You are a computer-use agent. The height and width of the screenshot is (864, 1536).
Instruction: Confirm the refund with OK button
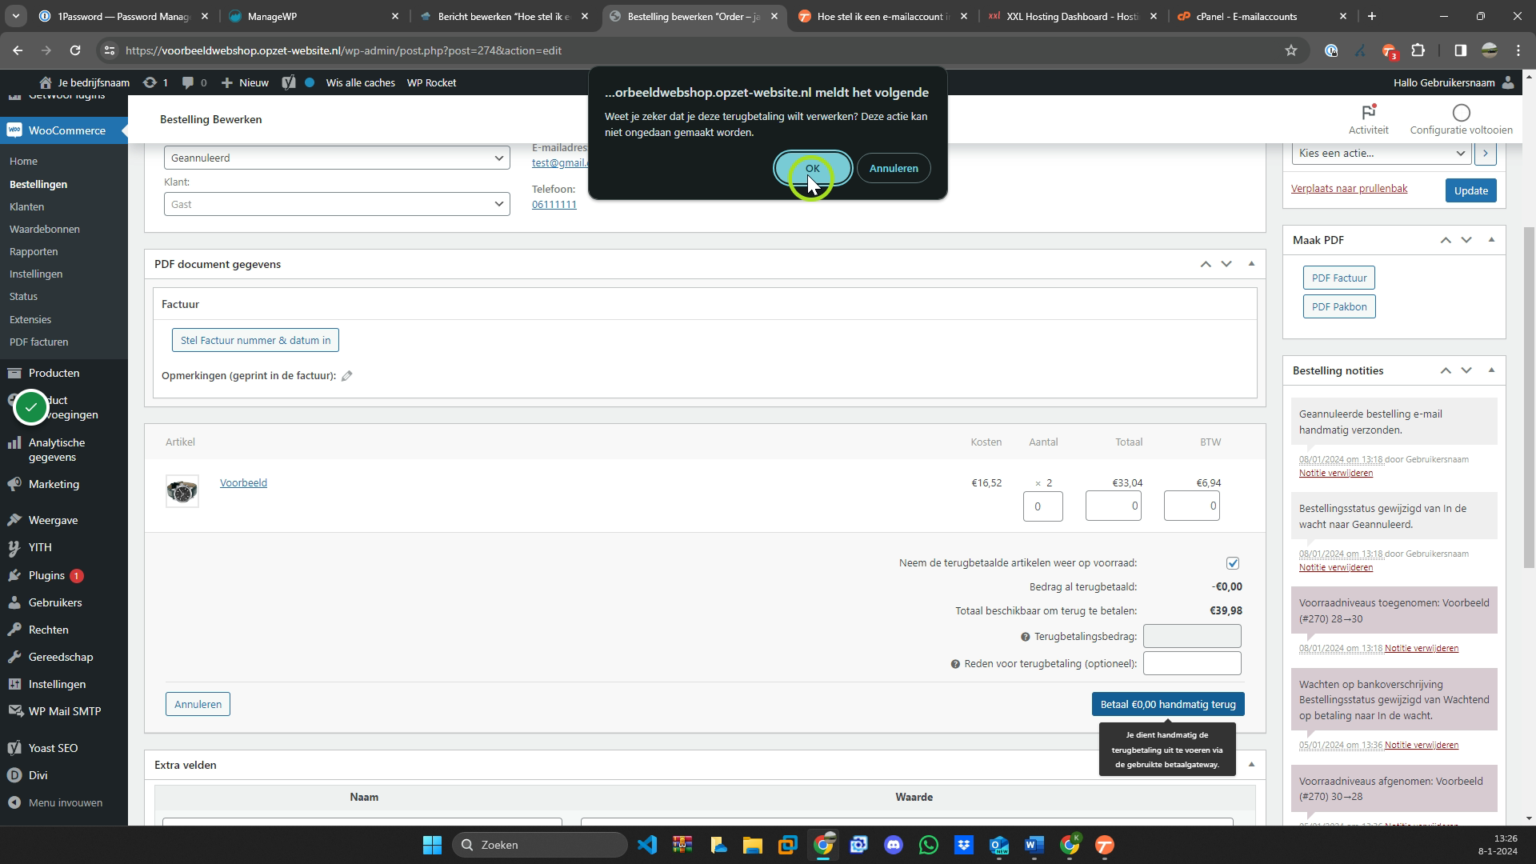coord(813,168)
